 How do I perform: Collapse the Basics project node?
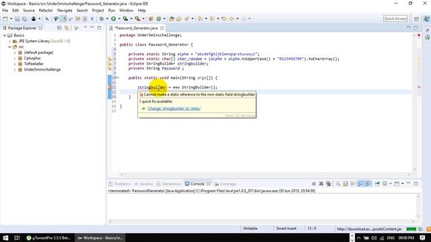(x=5, y=36)
